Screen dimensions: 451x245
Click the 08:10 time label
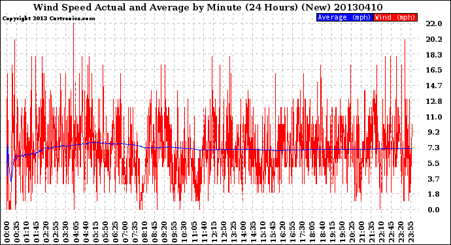pos(144,232)
